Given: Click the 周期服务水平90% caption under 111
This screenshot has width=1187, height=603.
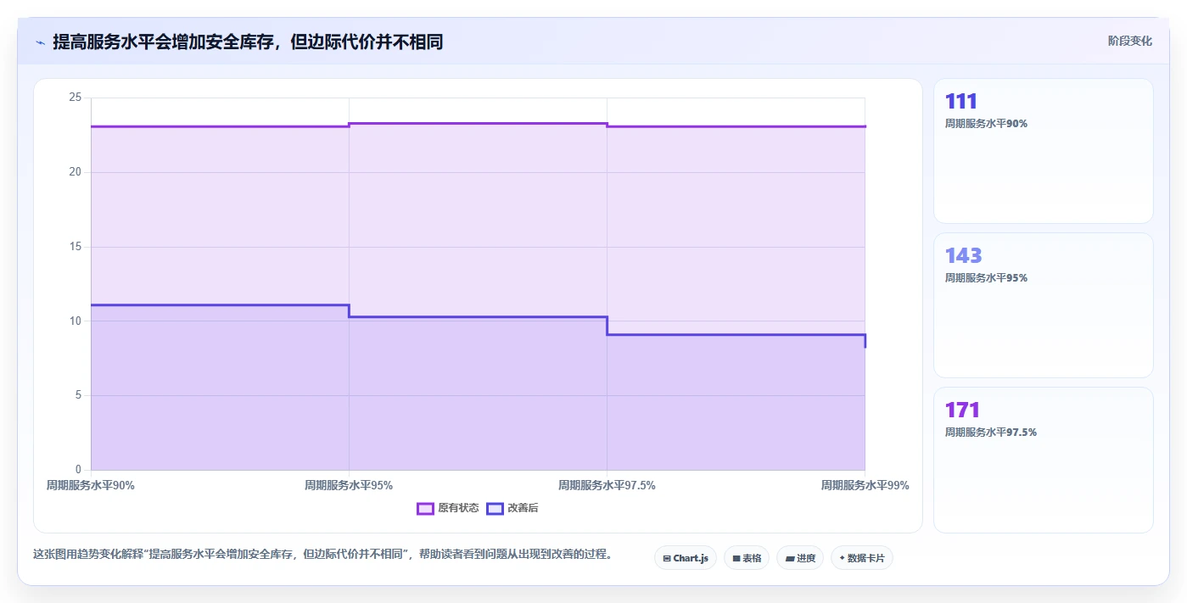Looking at the screenshot, I should click(x=986, y=124).
